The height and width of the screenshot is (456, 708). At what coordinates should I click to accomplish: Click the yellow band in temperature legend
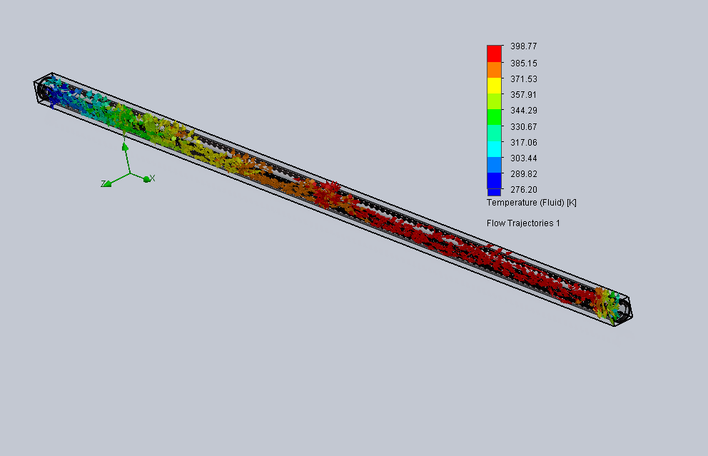tap(494, 86)
